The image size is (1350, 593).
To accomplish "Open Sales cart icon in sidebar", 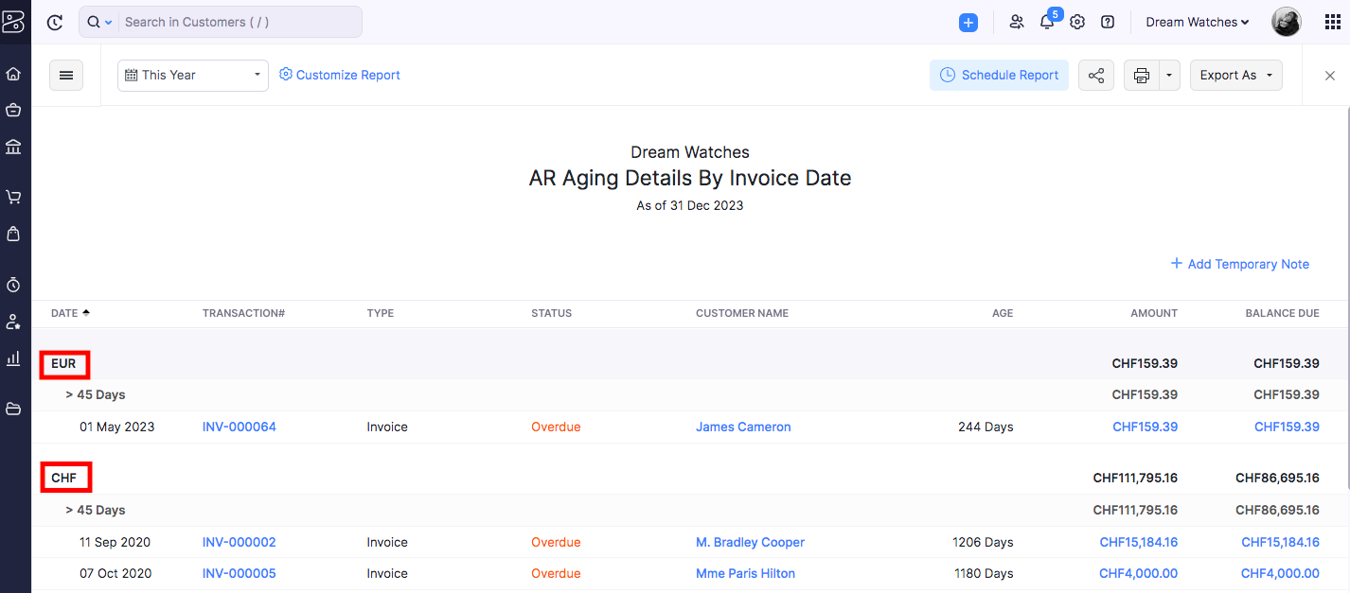I will [13, 197].
